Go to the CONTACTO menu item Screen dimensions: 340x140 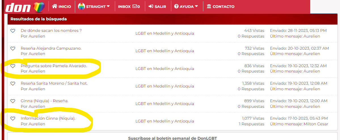click(221, 6)
